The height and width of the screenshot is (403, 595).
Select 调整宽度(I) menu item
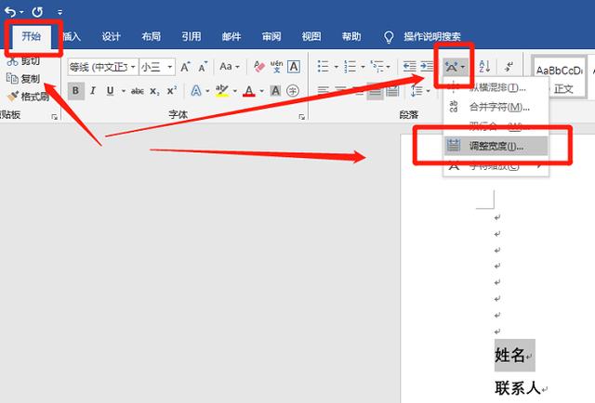(496, 146)
